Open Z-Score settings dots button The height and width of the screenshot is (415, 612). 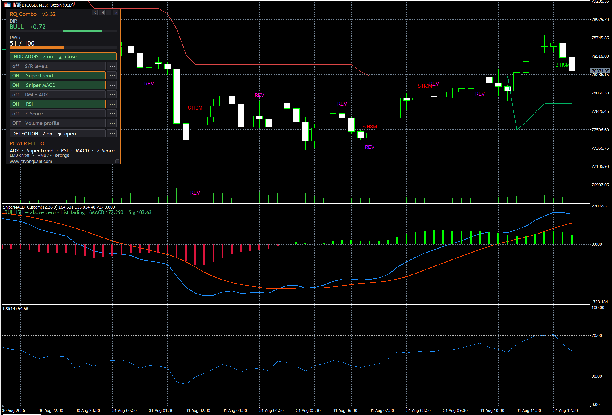coord(112,114)
